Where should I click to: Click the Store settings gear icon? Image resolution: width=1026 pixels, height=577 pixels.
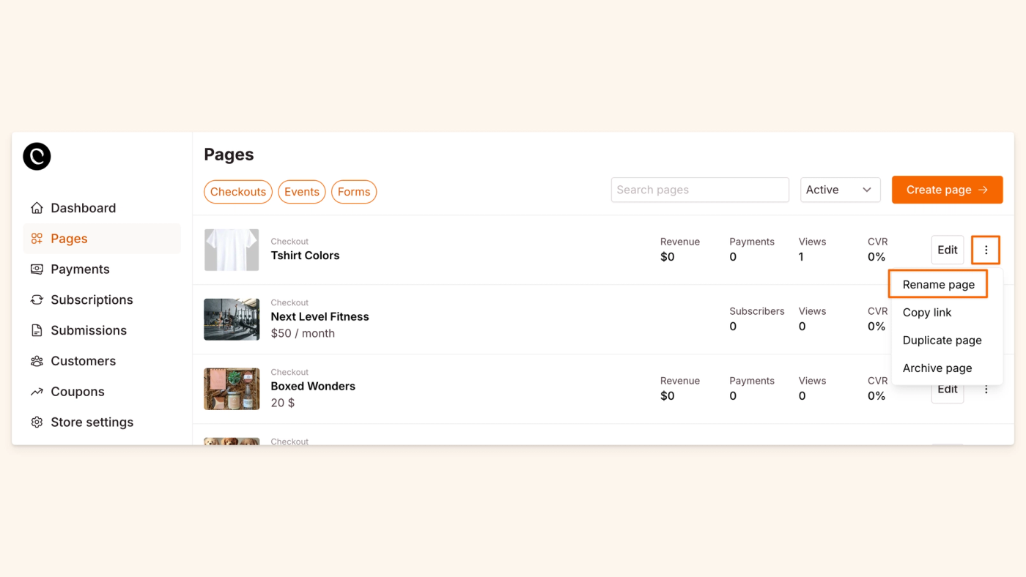pyautogui.click(x=37, y=422)
